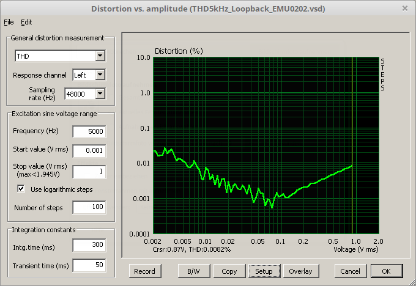
Task: Open graph Setup dialog
Action: click(x=264, y=271)
